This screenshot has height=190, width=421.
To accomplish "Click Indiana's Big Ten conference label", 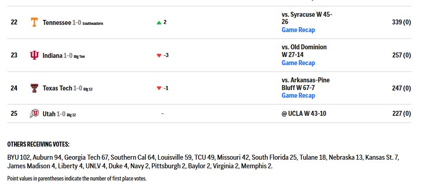I will [x=79, y=57].
